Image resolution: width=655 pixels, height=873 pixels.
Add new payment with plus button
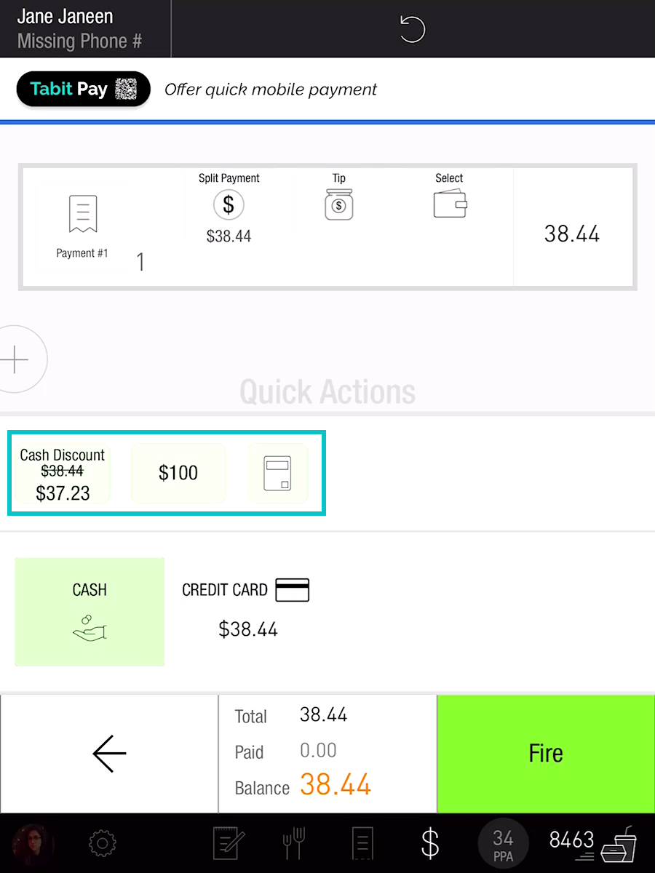16,359
